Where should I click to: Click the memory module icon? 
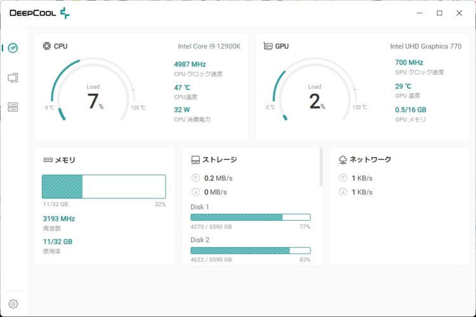click(x=48, y=160)
